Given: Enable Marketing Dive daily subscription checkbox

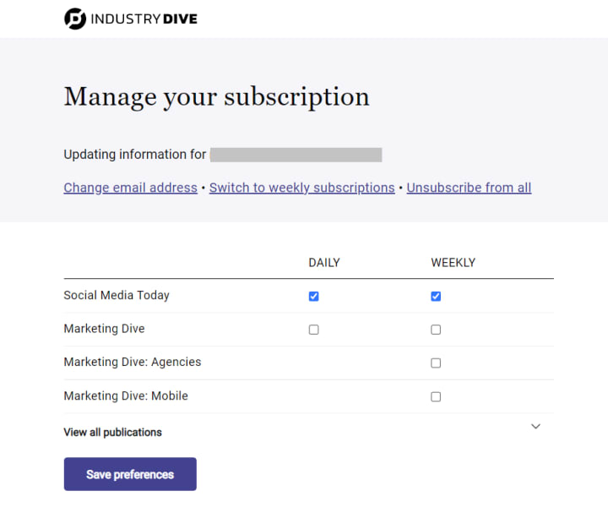Looking at the screenshot, I should 313,330.
